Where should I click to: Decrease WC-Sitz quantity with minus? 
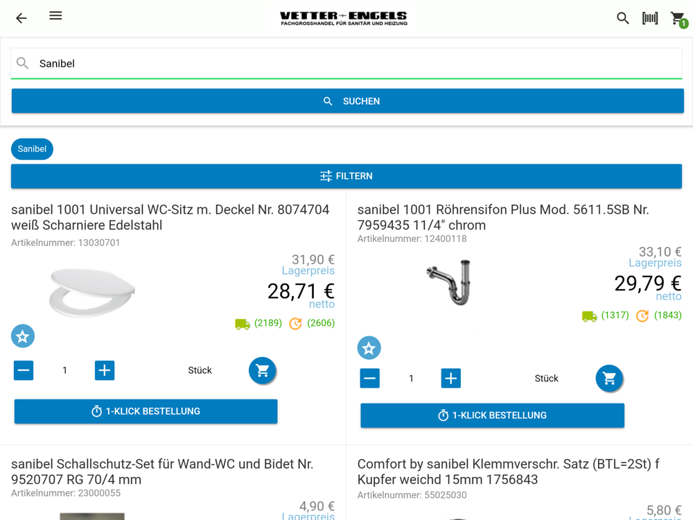pos(24,370)
